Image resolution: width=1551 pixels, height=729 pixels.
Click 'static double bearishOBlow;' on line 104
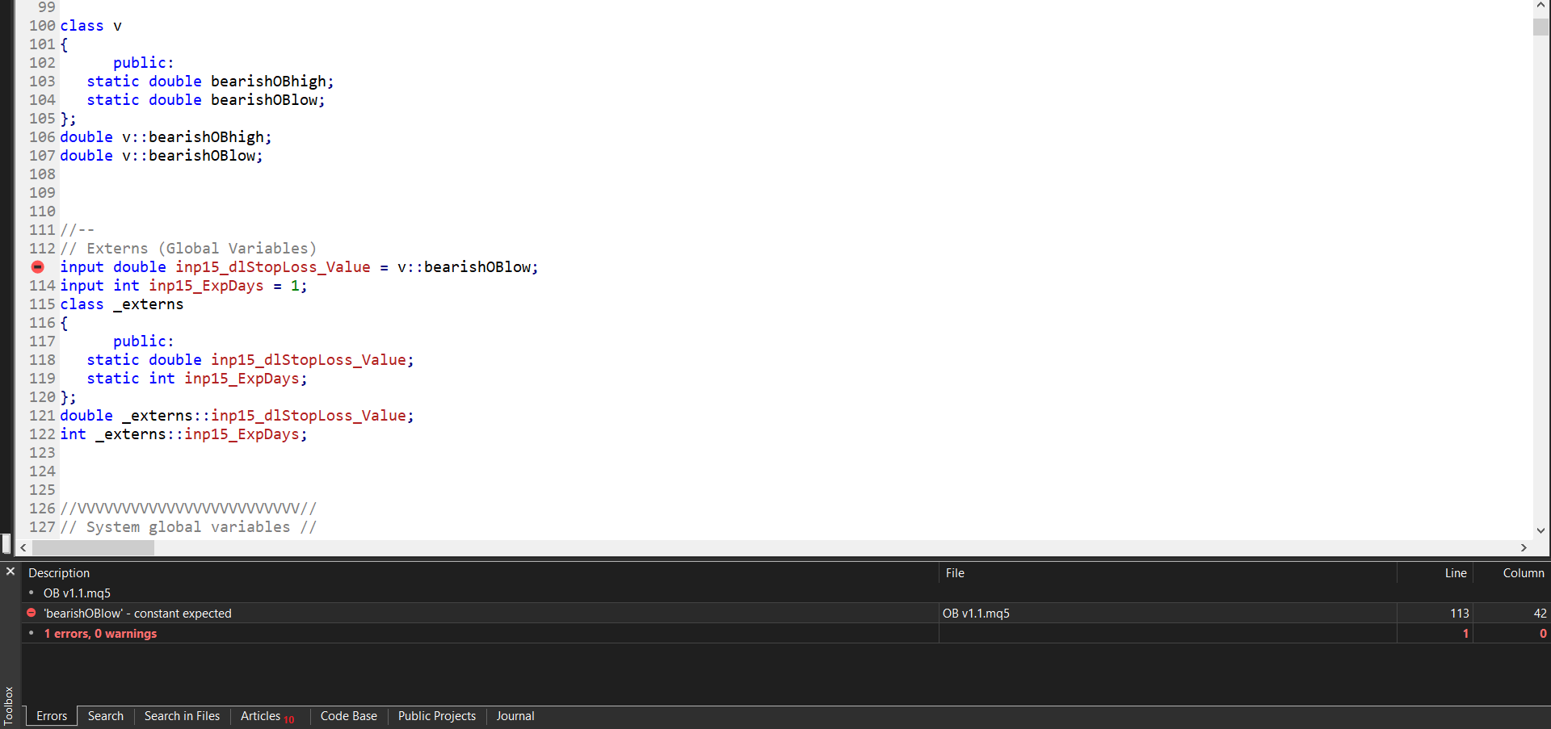click(205, 100)
